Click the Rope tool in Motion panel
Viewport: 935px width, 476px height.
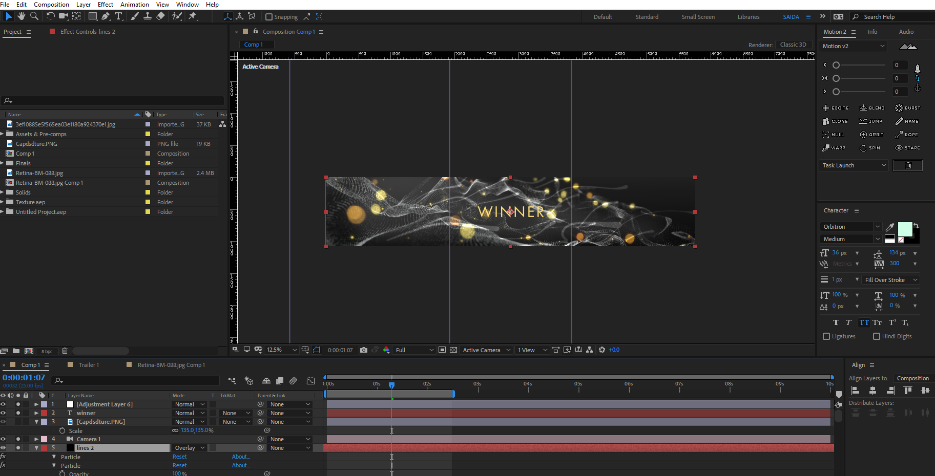tap(907, 135)
